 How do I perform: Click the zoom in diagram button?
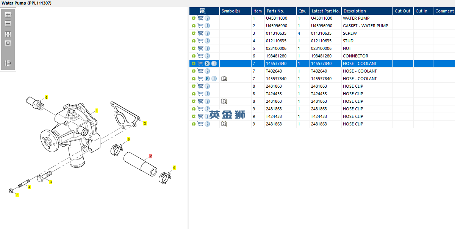[8, 15]
